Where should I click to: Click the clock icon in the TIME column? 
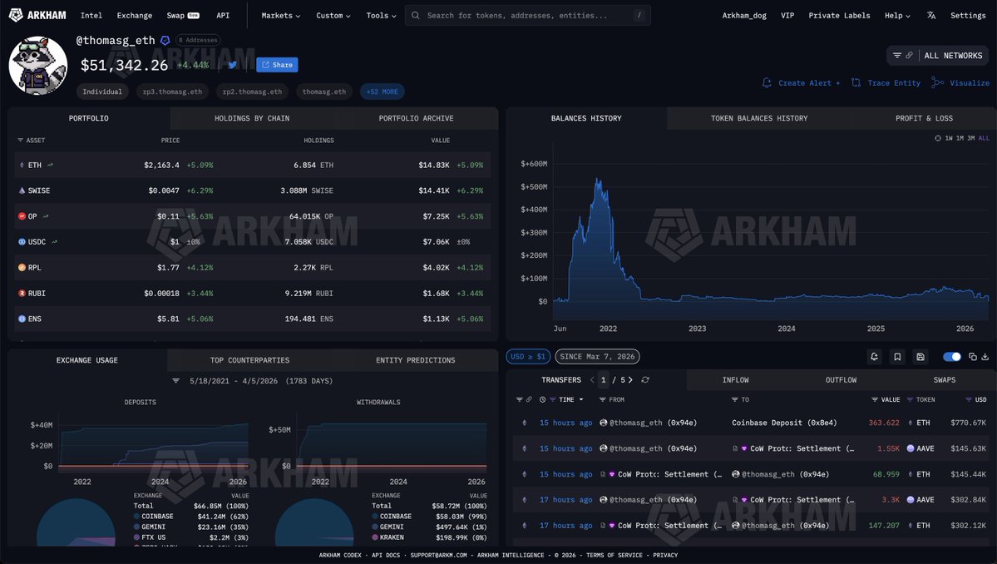[542, 399]
